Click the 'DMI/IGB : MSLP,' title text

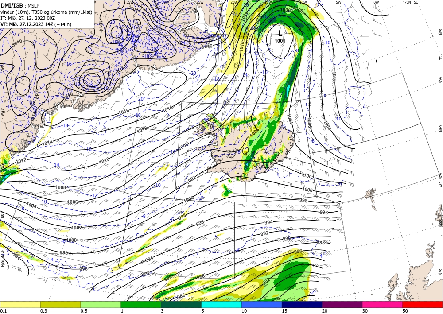pos(20,5)
